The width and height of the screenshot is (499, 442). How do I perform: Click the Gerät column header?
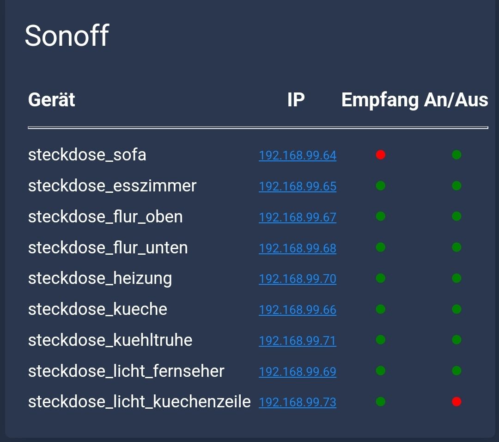pos(51,100)
